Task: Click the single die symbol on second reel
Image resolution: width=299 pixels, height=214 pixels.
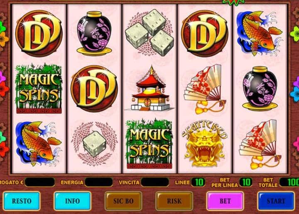Action: (x=94, y=144)
